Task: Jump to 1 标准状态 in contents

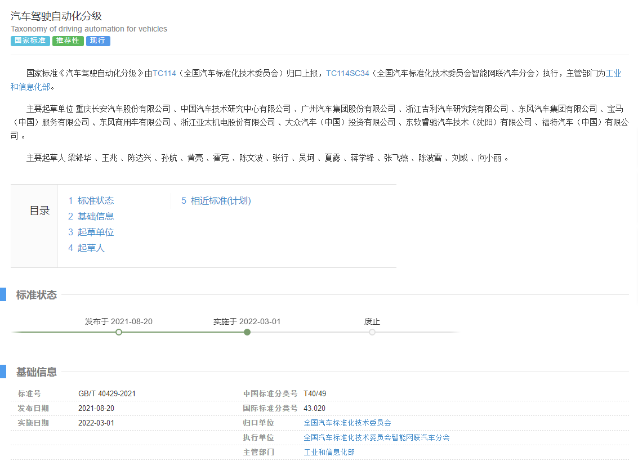Action: 91,201
